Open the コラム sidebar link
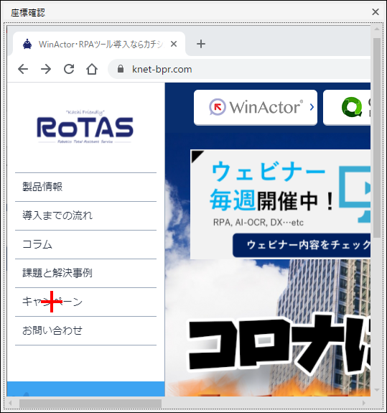387x413 pixels. point(86,244)
